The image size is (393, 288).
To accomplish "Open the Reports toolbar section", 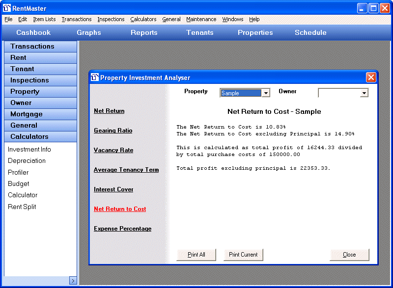I will pos(144,32).
